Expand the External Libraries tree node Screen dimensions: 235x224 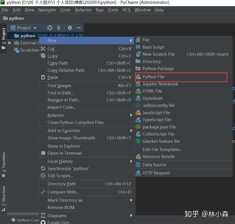tap(10, 43)
